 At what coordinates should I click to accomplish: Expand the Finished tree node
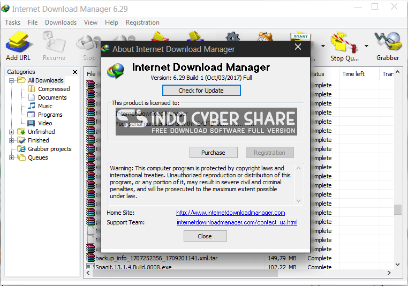[11, 140]
